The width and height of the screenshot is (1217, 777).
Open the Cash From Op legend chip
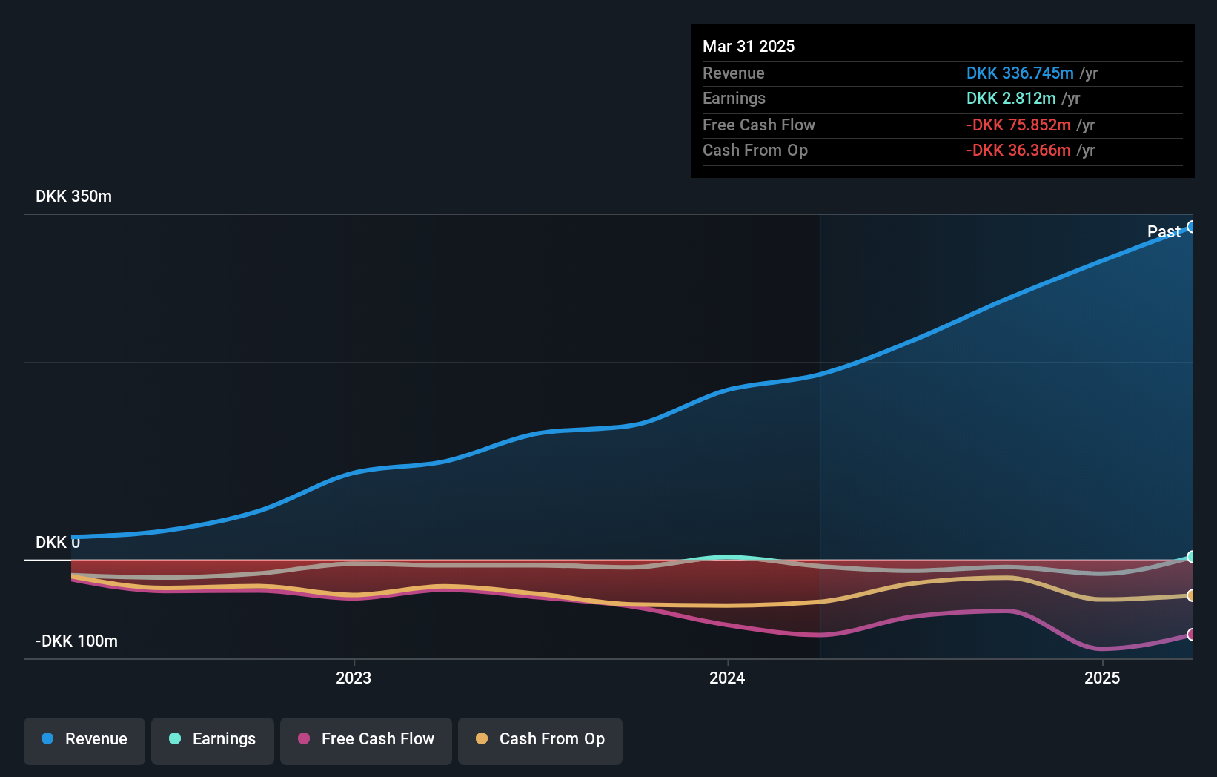point(540,739)
